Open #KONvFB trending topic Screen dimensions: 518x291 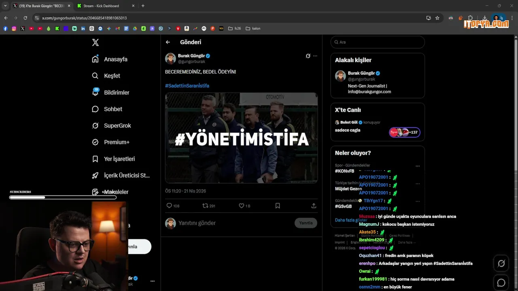344,171
